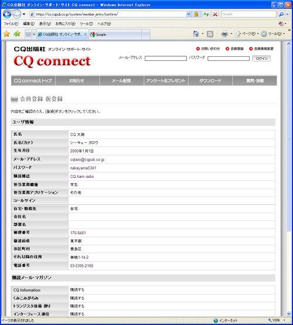293x325 pixels.
Task: Click the address bar URL field
Action: 108,14
